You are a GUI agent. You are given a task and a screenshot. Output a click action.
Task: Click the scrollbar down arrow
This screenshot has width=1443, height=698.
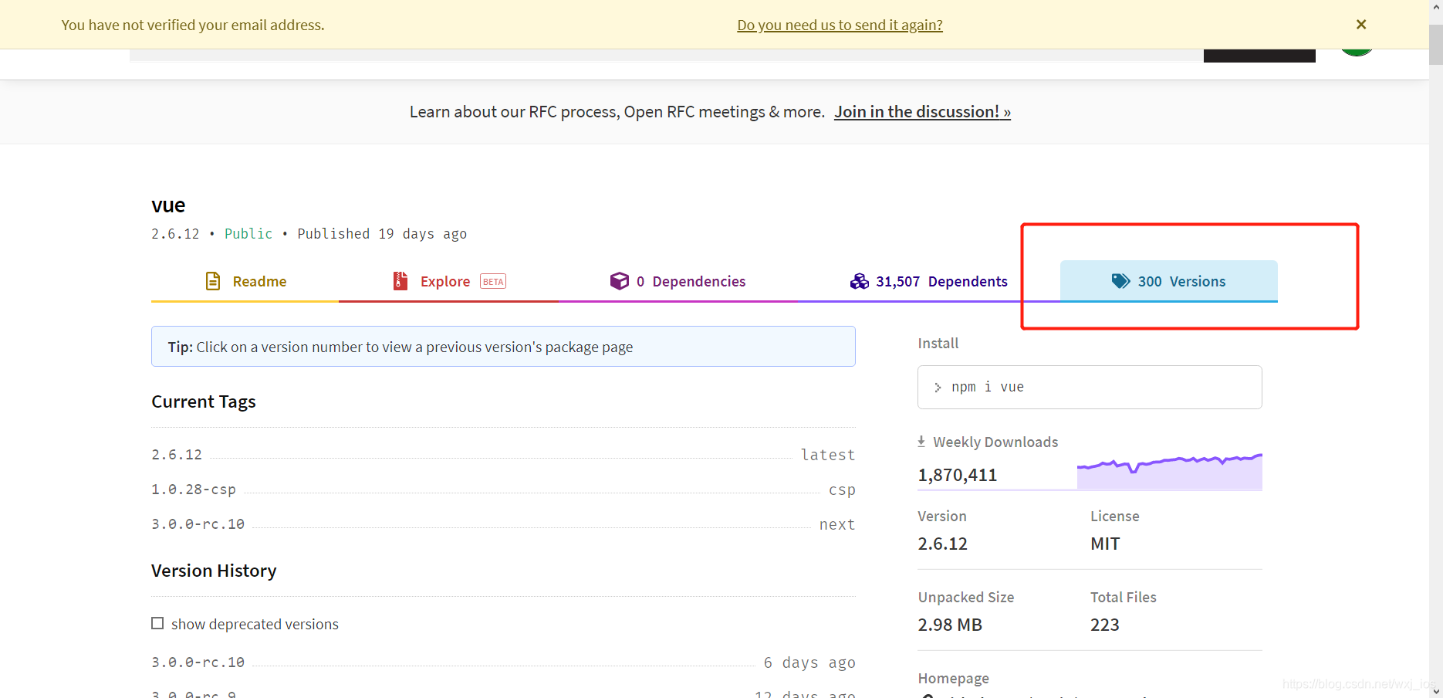click(1436, 691)
